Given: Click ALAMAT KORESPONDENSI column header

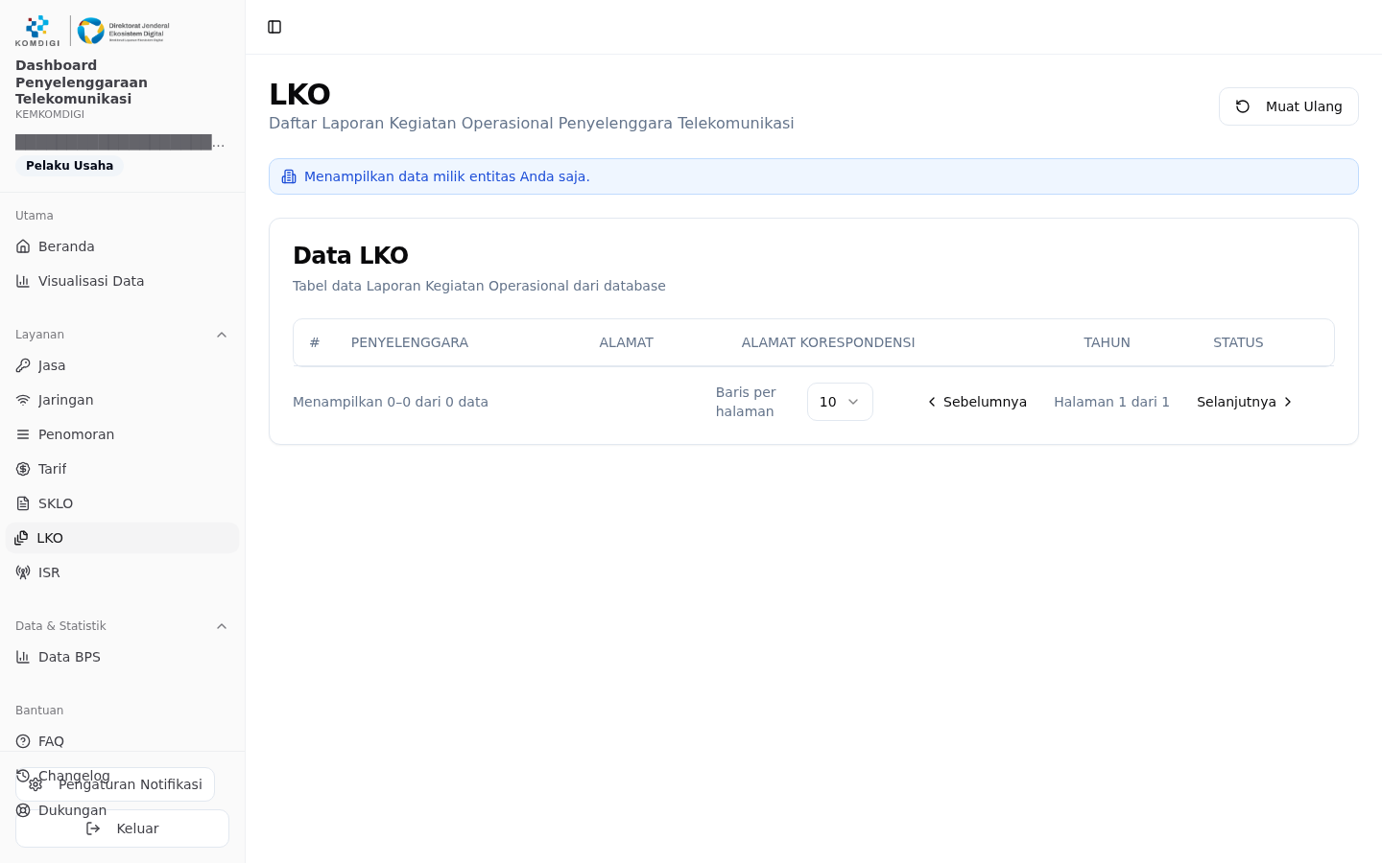Looking at the screenshot, I should pos(828,342).
